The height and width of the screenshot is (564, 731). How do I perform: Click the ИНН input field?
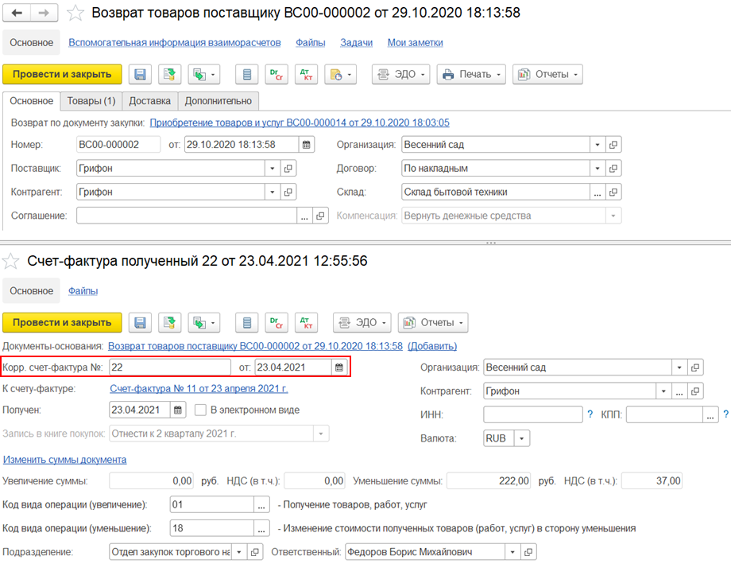click(x=533, y=414)
